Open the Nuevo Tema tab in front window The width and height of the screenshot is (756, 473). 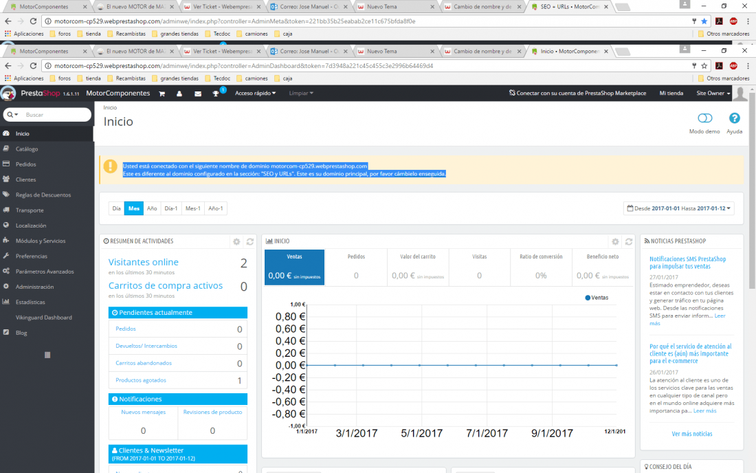coord(394,51)
